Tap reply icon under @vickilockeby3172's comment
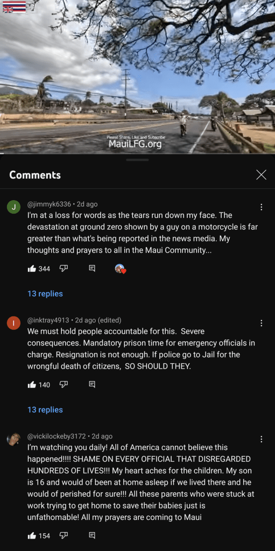Image resolution: width=275 pixels, height=551 pixels. (x=92, y=536)
